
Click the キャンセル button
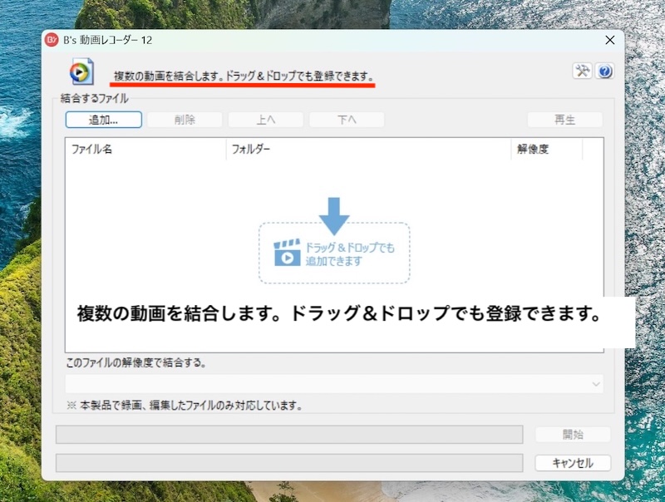pyautogui.click(x=573, y=463)
